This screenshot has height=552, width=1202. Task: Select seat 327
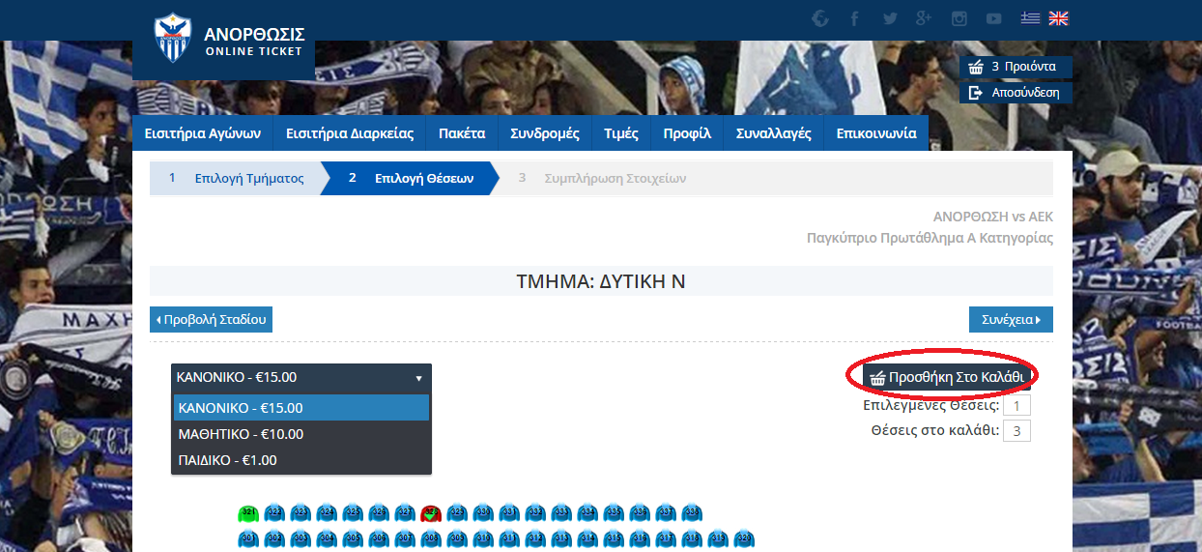[405, 513]
